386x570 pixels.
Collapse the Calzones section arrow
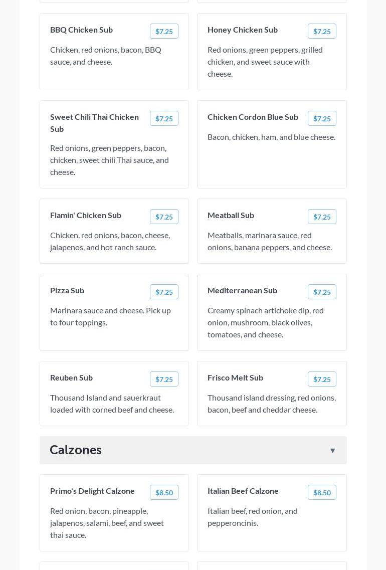332,451
